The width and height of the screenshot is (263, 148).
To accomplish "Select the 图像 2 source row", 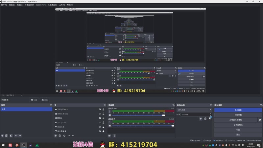I will (76, 118).
